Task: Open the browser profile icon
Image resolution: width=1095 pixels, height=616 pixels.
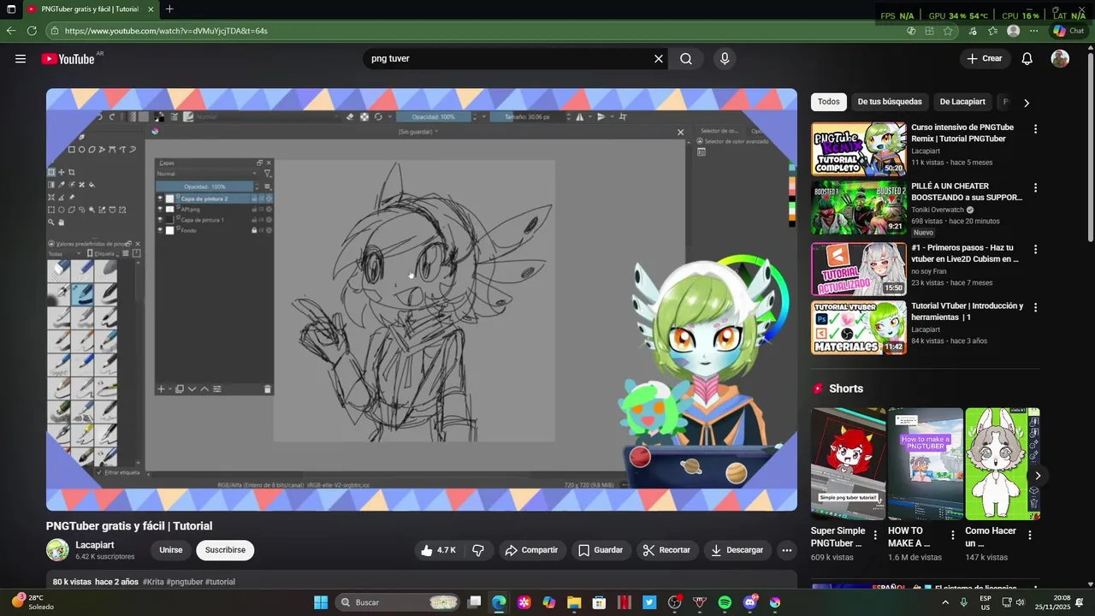Action: pyautogui.click(x=1014, y=31)
